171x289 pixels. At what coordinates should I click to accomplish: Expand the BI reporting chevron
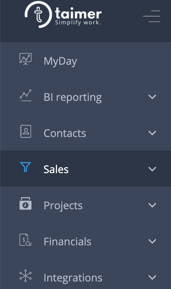click(x=152, y=97)
